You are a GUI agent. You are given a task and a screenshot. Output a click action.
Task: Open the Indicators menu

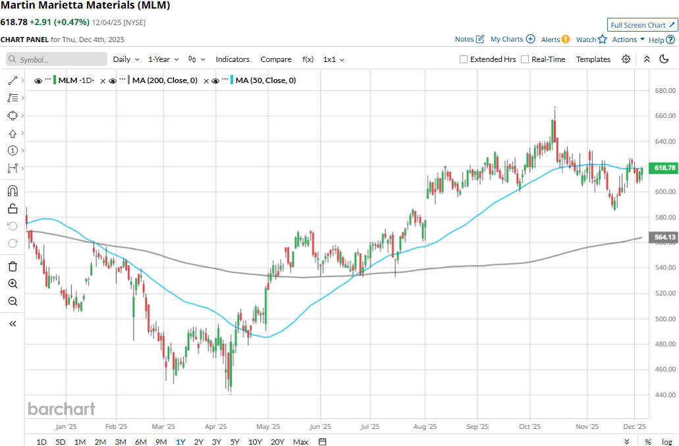[x=232, y=59]
